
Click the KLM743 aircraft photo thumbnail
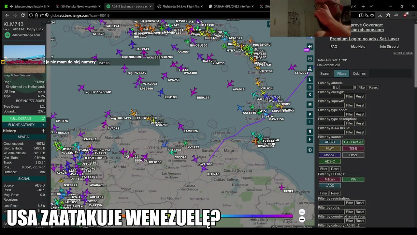coord(24,59)
